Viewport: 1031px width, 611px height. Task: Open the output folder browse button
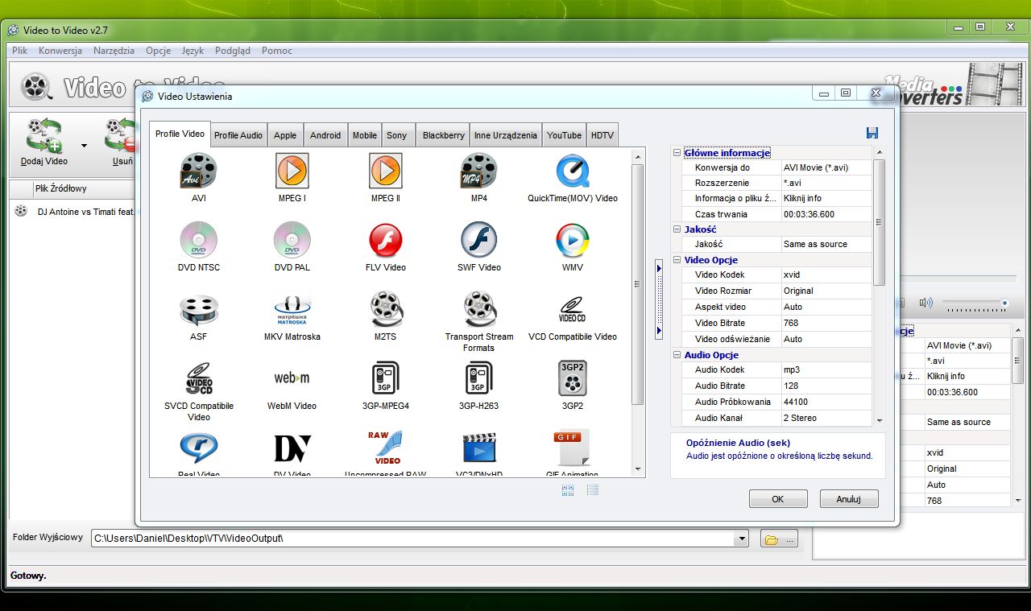pyautogui.click(x=779, y=539)
